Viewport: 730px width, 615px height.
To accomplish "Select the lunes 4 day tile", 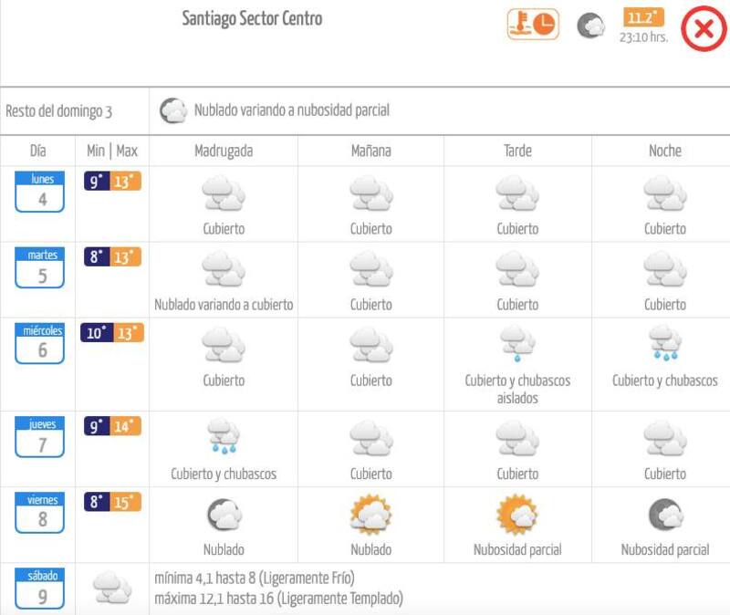I will tap(40, 191).
